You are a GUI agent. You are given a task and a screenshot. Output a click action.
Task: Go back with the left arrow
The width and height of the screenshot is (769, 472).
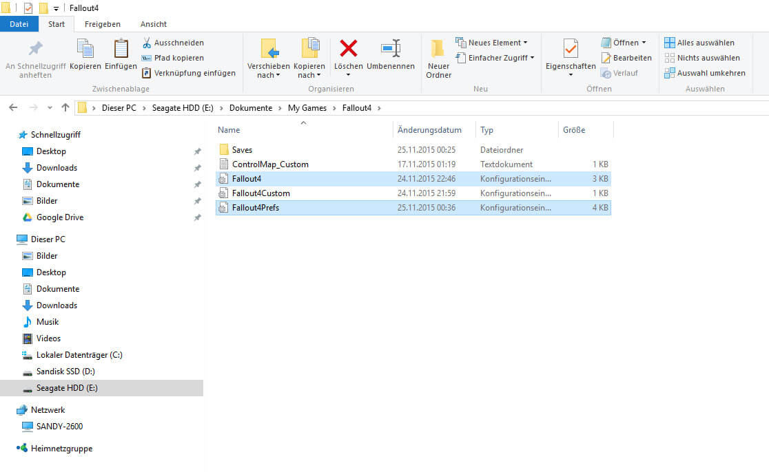click(x=13, y=108)
